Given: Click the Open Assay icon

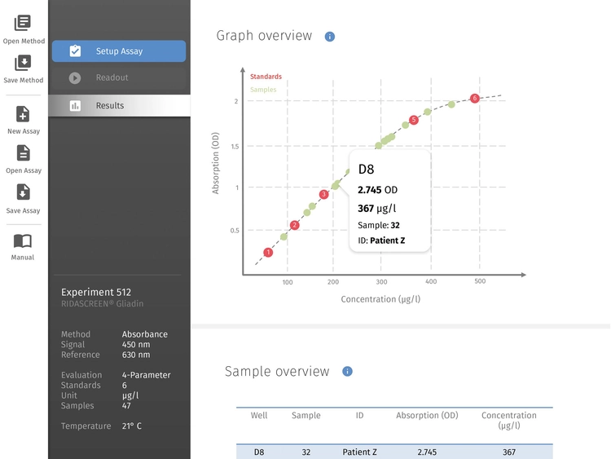Looking at the screenshot, I should 24,153.
